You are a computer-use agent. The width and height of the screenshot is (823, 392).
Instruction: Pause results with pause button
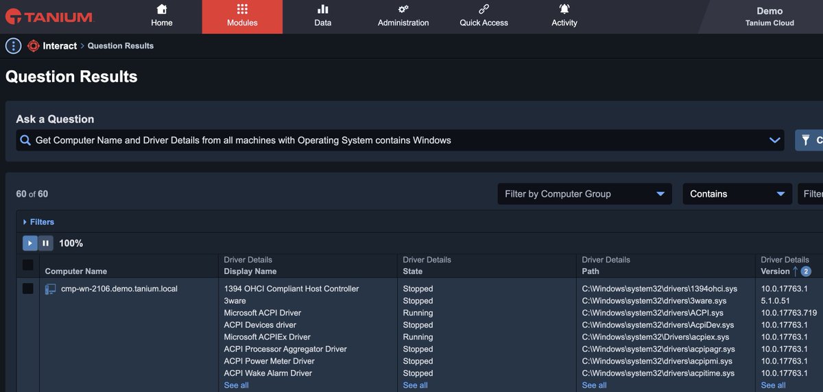click(x=45, y=243)
